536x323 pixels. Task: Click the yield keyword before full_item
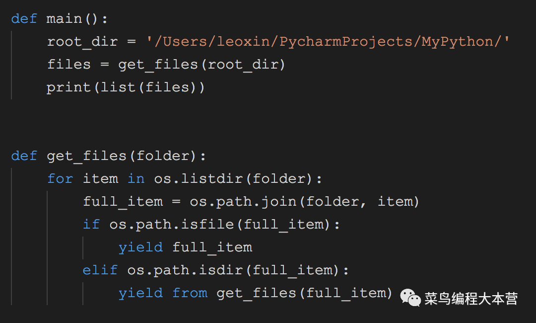(x=140, y=248)
